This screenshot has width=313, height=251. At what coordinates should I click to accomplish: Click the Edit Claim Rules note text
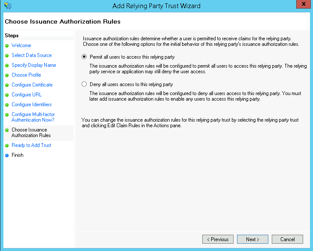[190, 123]
